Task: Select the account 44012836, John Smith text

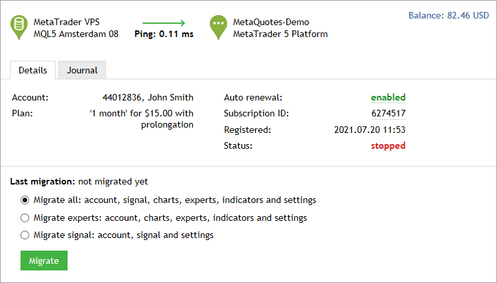Action: coord(148,97)
